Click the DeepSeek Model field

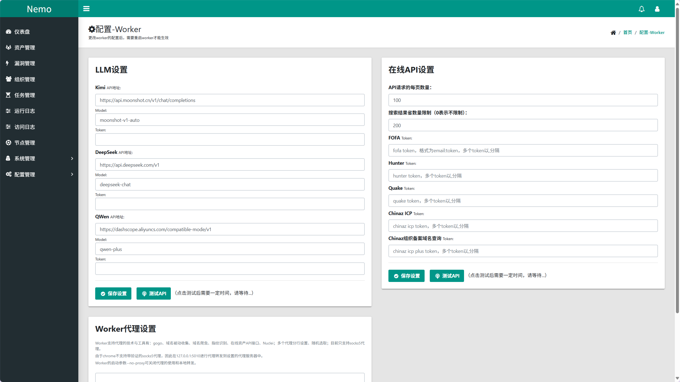(230, 184)
